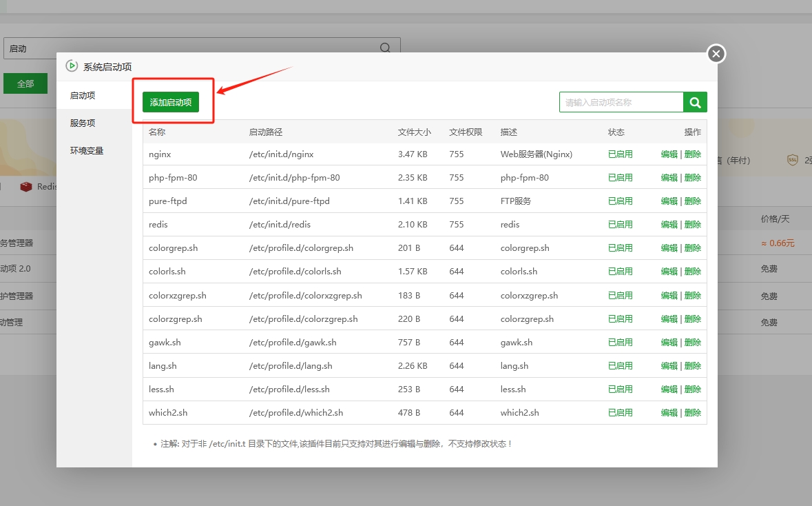Close the startup items dialog
The height and width of the screenshot is (506, 812).
(716, 53)
